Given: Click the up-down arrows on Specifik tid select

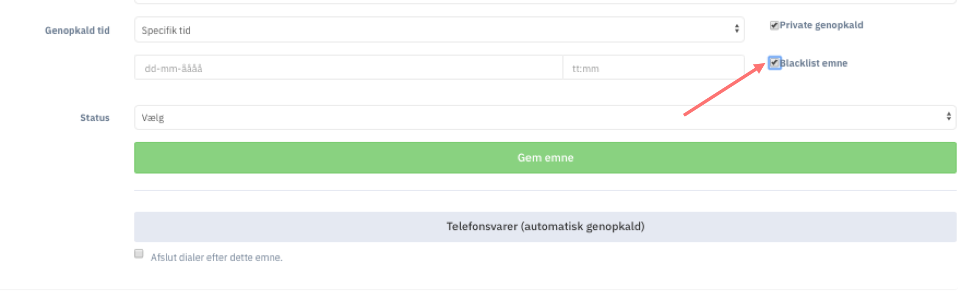Looking at the screenshot, I should tap(737, 29).
